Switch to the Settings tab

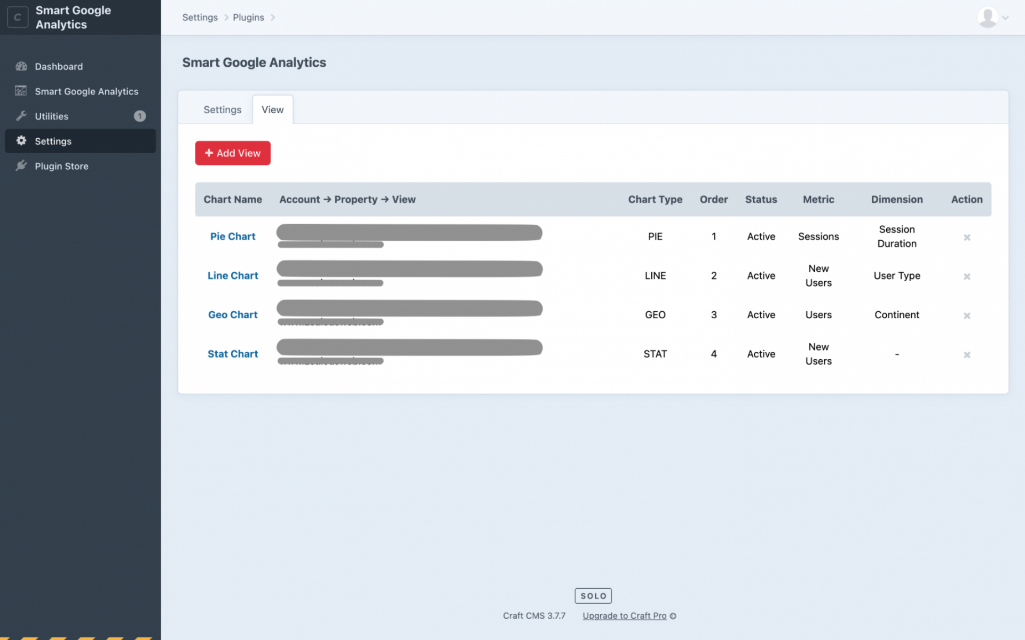pyautogui.click(x=222, y=109)
